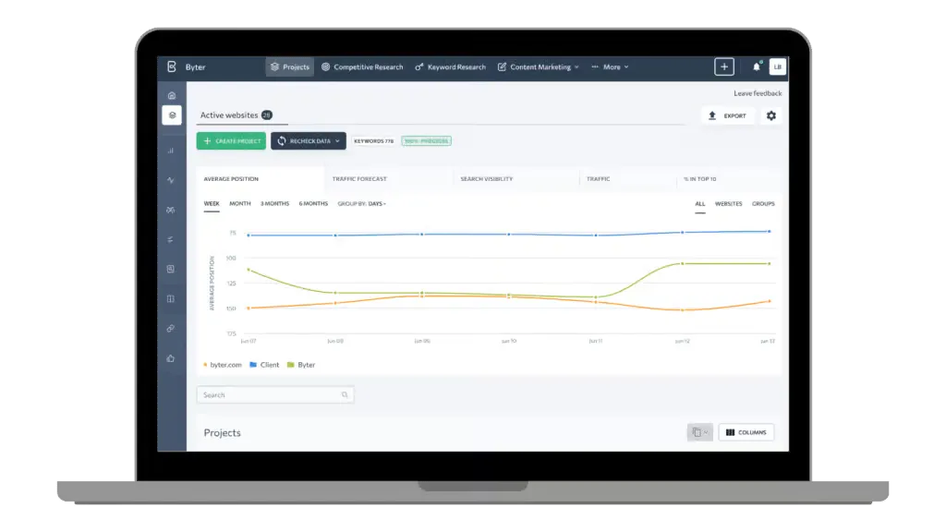Image resolution: width=946 pixels, height=532 pixels.
Task: Open the thumbs-up icon in sidebar
Action: coord(171,358)
